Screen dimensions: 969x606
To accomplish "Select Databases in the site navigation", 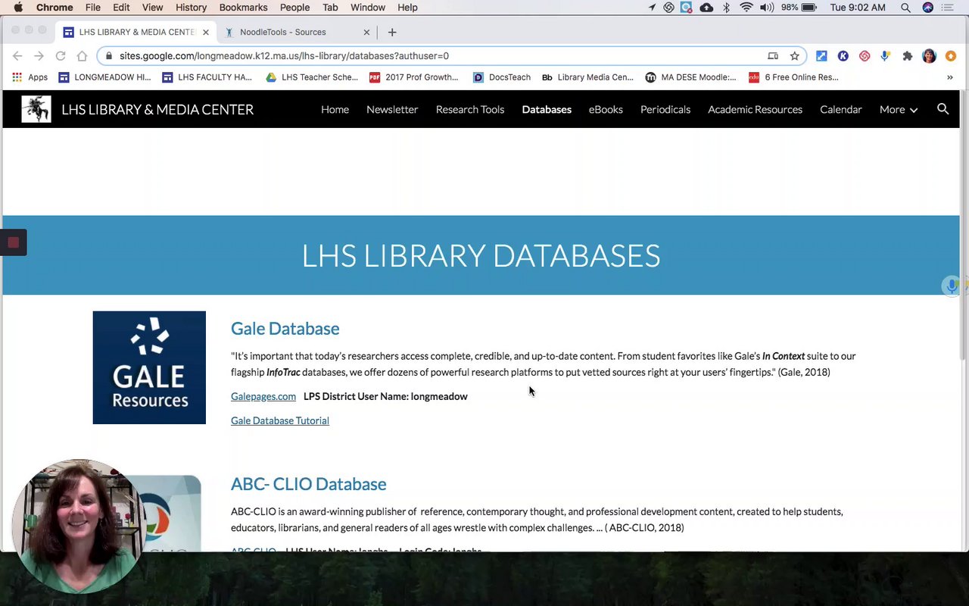I will point(547,109).
